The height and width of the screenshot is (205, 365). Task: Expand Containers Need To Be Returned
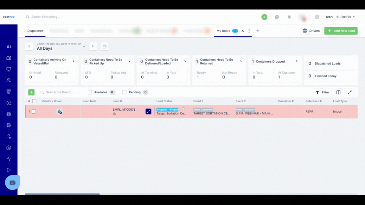[x=241, y=61]
